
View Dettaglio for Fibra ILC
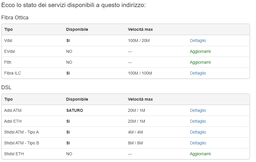[198, 73]
